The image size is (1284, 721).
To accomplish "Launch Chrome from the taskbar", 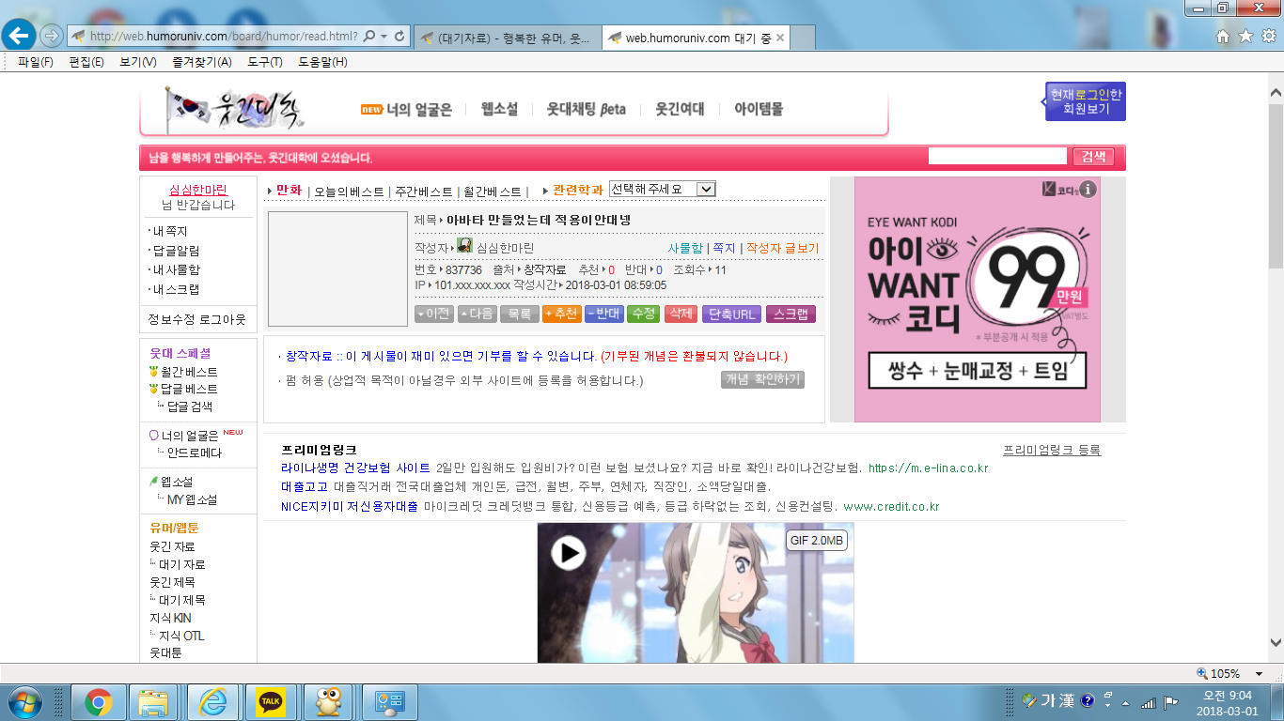I will (98, 701).
